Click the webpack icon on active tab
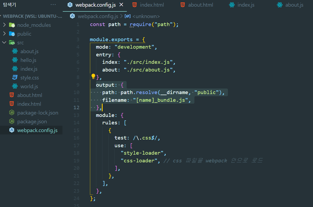Screen dimensions: 313x207 click(70, 5)
